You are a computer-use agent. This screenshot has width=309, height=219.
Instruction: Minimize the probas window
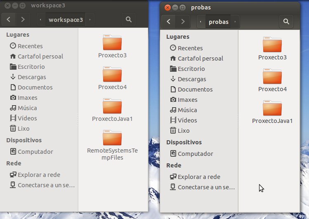coord(175,7)
